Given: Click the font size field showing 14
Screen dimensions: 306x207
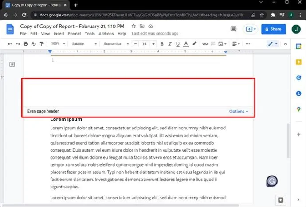Looking at the screenshot, I should click(x=145, y=44).
